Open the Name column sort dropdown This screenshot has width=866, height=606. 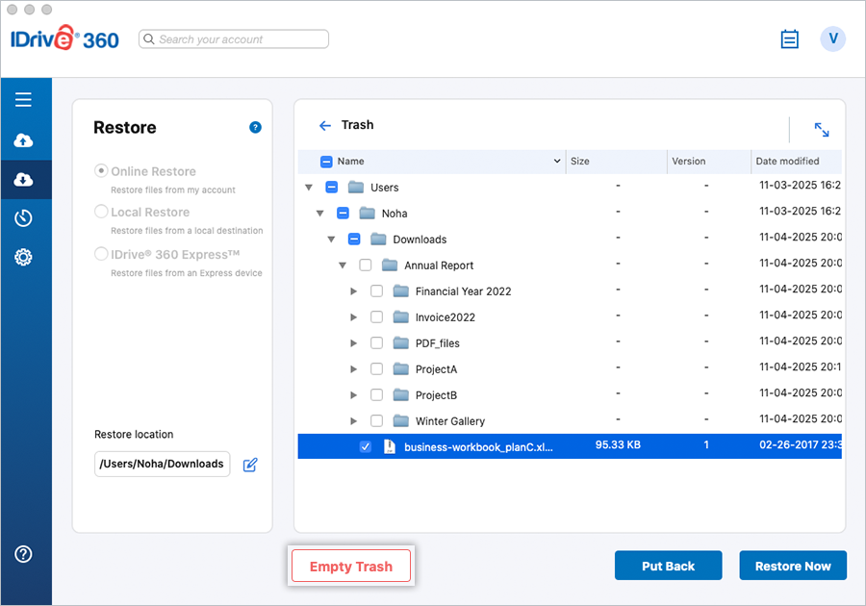557,162
